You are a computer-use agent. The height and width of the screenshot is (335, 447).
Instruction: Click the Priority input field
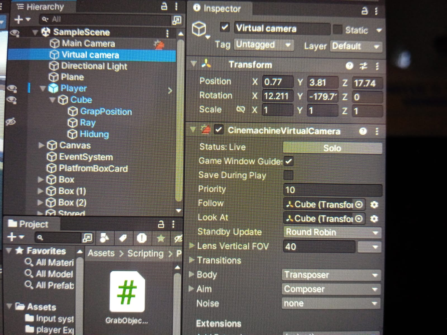pyautogui.click(x=333, y=190)
